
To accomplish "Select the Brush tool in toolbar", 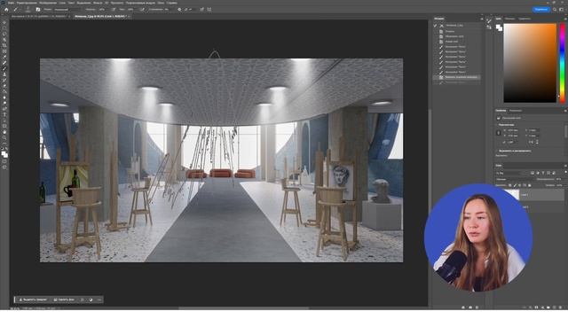I will click(4, 69).
